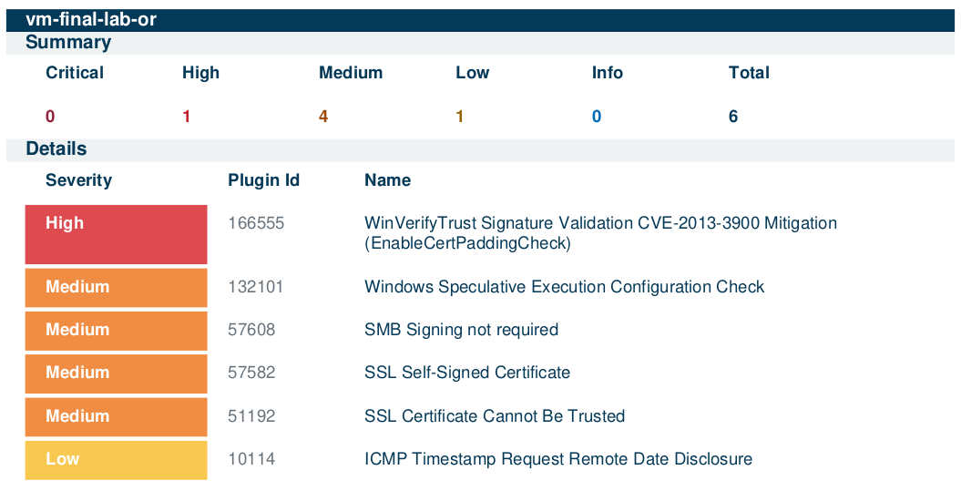The image size is (961, 491).
Task: Click Medium badge for SMB Signing row
Action: (x=117, y=331)
